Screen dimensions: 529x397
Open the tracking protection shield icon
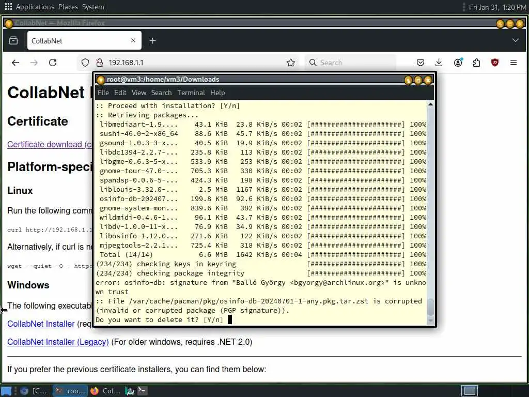pos(85,63)
